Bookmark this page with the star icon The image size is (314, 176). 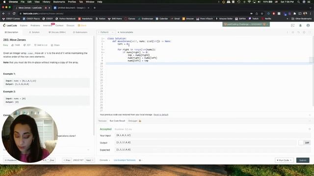tap(262, 14)
